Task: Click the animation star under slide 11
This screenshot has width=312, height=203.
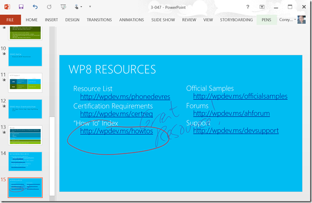Action: [x=4, y=80]
